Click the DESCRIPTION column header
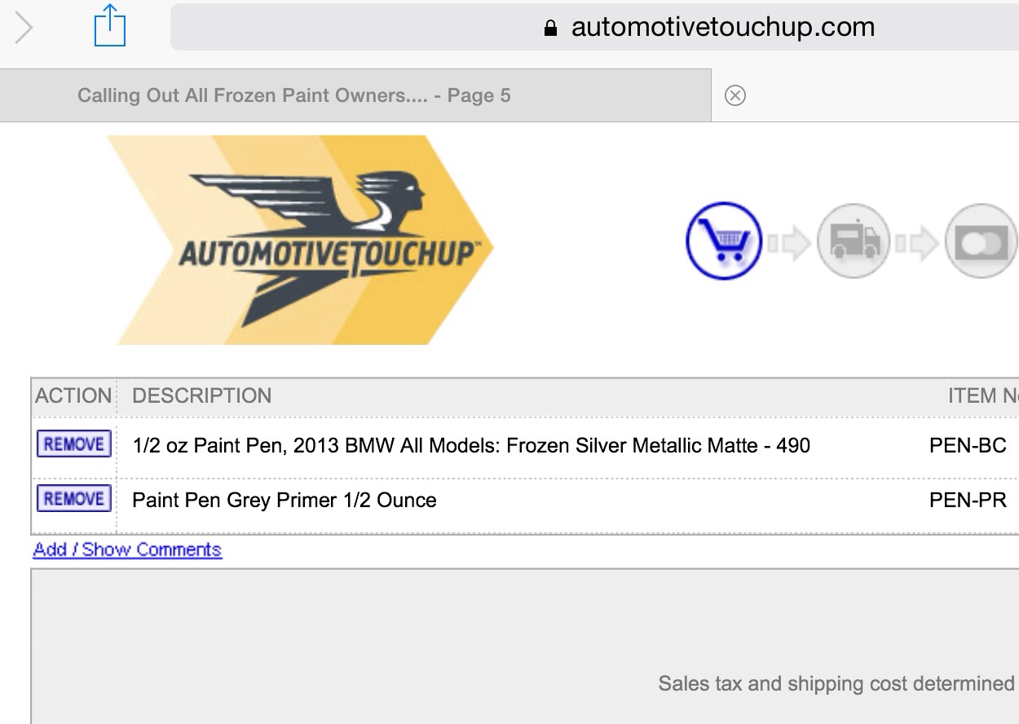The height and width of the screenshot is (724, 1019). pyautogui.click(x=202, y=395)
